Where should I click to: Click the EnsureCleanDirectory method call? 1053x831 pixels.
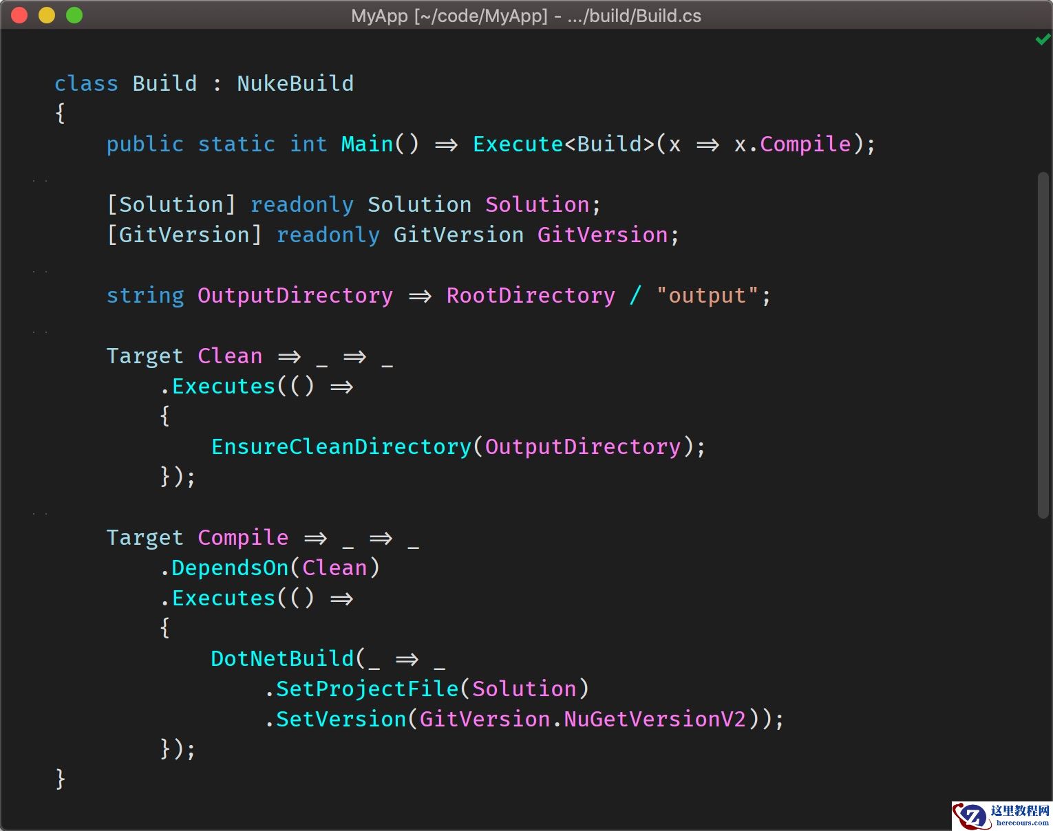pos(341,446)
